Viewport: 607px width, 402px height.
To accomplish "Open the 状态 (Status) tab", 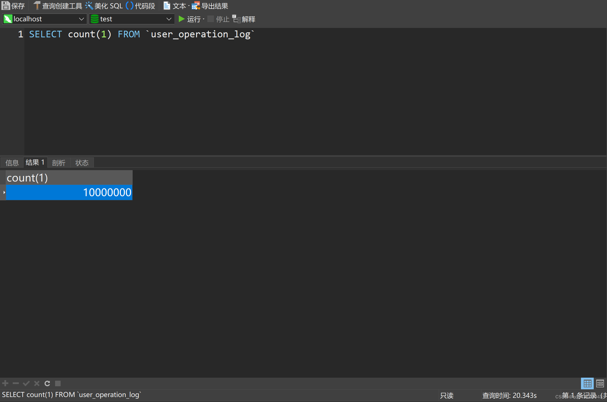I will click(x=82, y=163).
